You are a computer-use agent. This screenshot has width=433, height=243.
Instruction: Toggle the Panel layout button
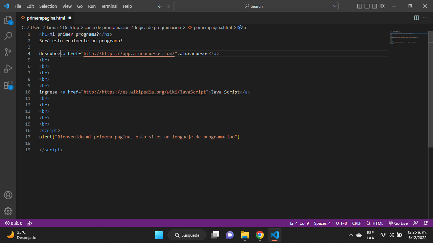click(367, 6)
